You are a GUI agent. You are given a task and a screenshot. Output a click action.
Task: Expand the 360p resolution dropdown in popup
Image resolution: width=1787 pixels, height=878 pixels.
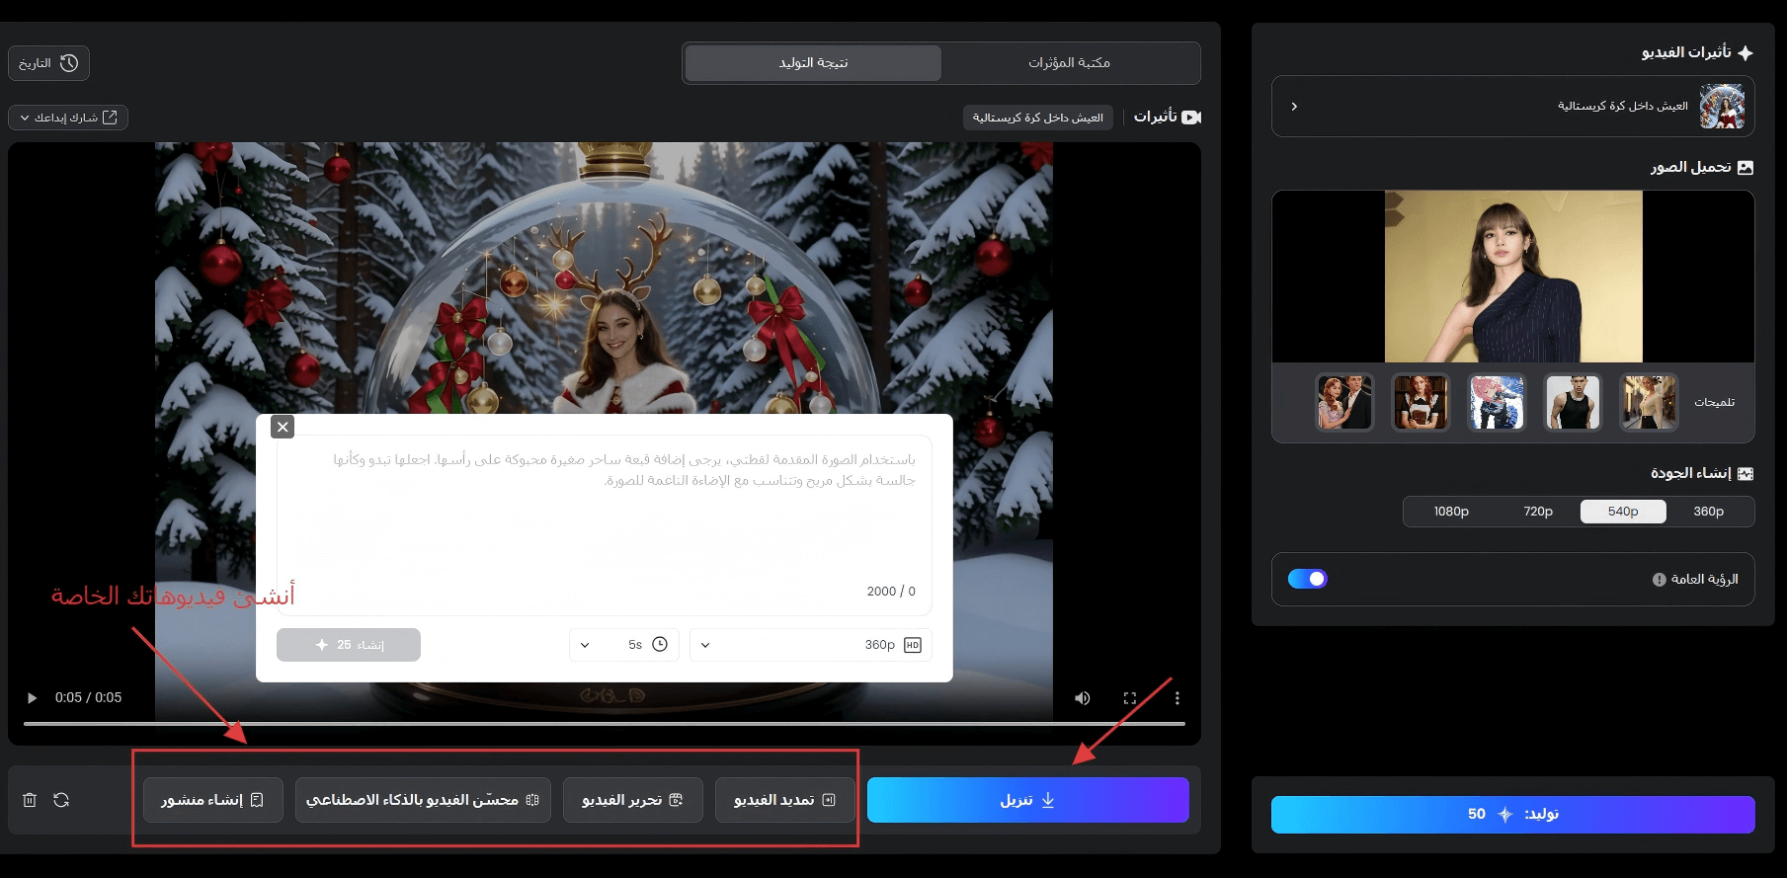[810, 645]
